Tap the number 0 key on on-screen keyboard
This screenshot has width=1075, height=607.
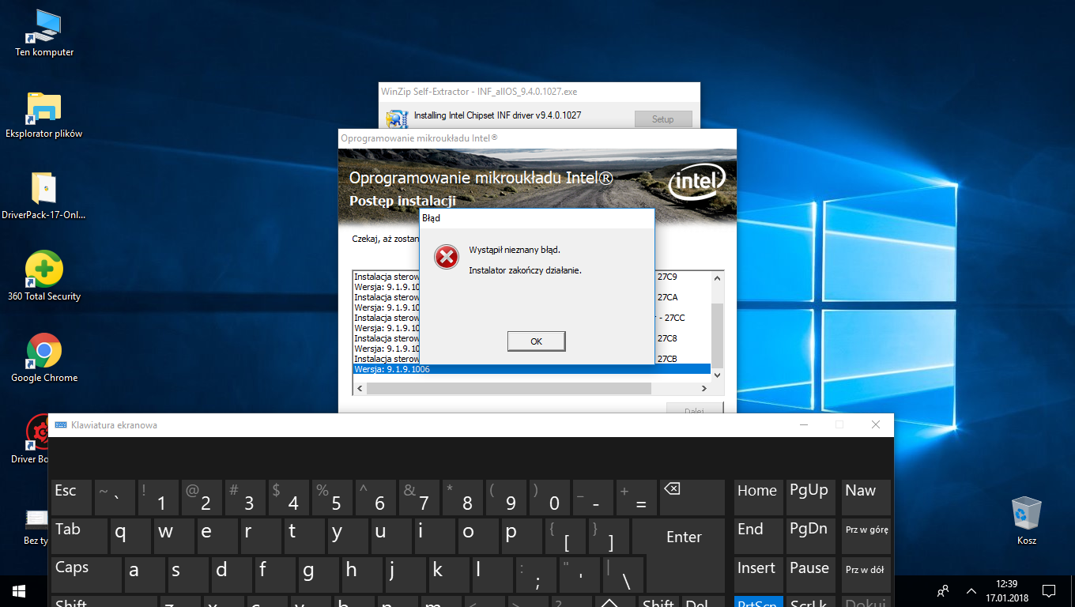549,498
